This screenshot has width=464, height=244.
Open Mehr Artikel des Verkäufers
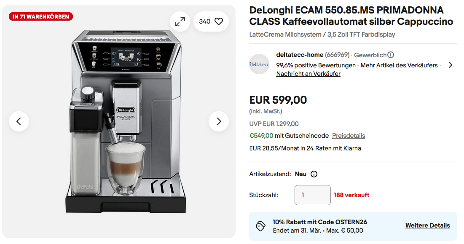[x=399, y=65]
